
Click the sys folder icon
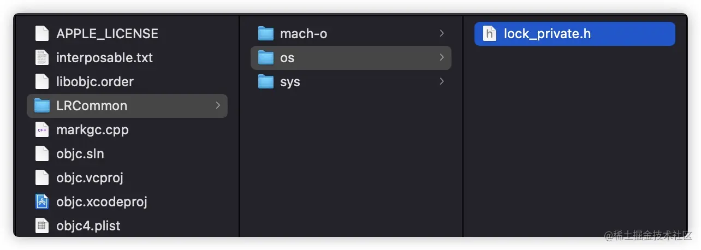point(266,82)
